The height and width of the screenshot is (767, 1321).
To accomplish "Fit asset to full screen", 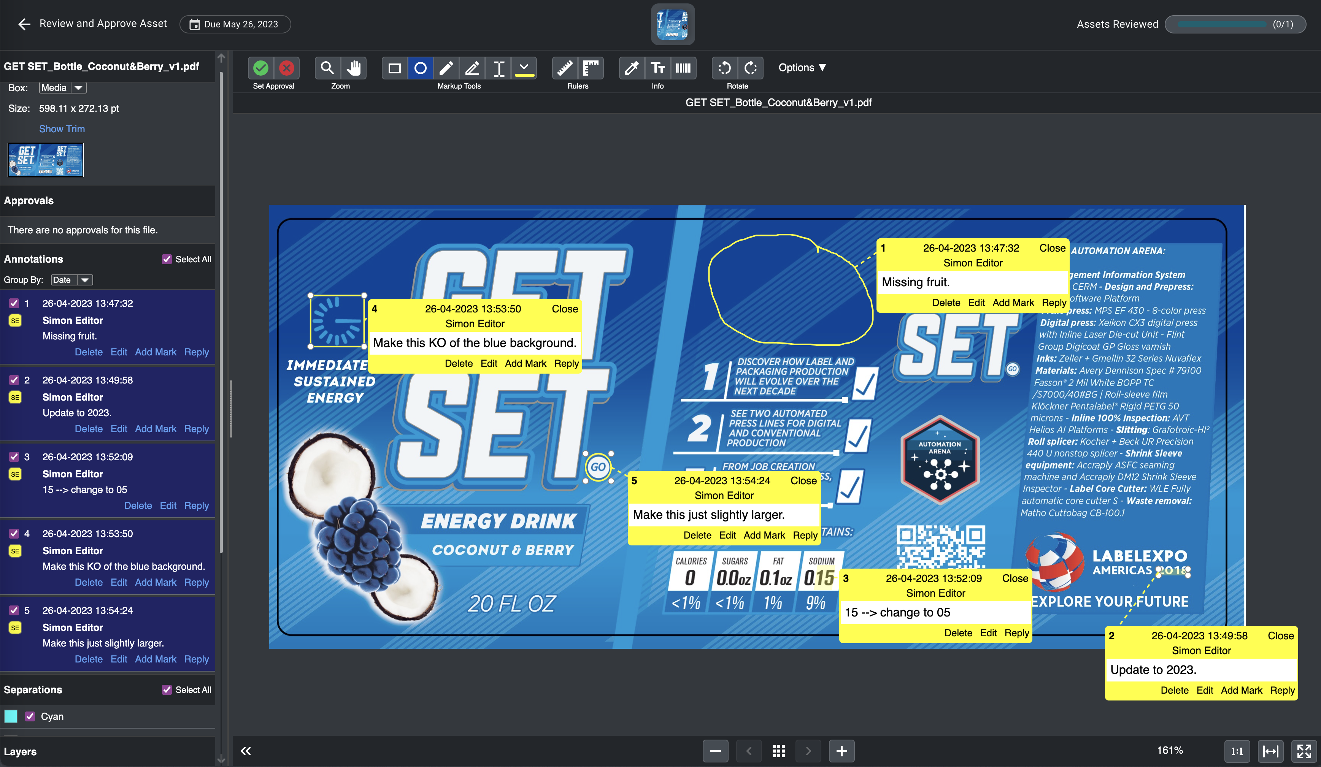I will click(1304, 751).
